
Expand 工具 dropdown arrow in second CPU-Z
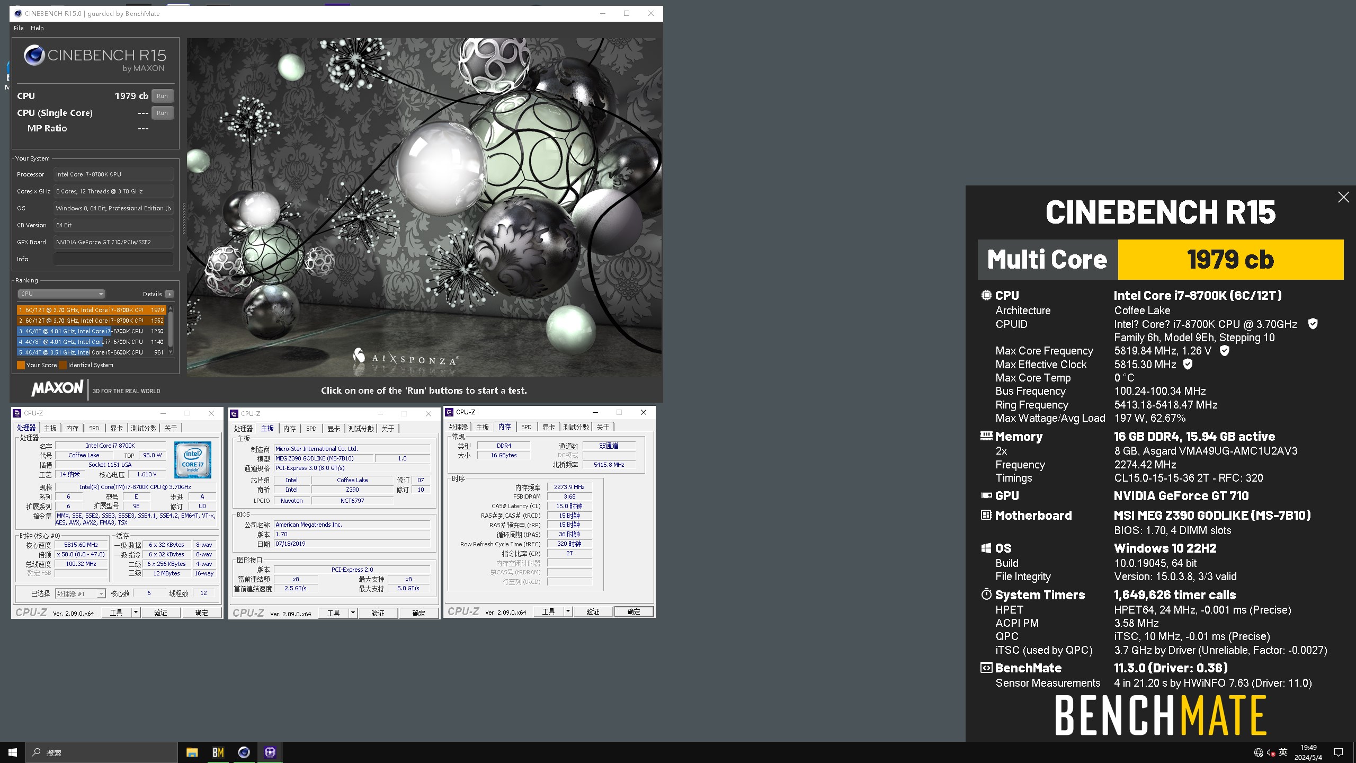point(353,613)
